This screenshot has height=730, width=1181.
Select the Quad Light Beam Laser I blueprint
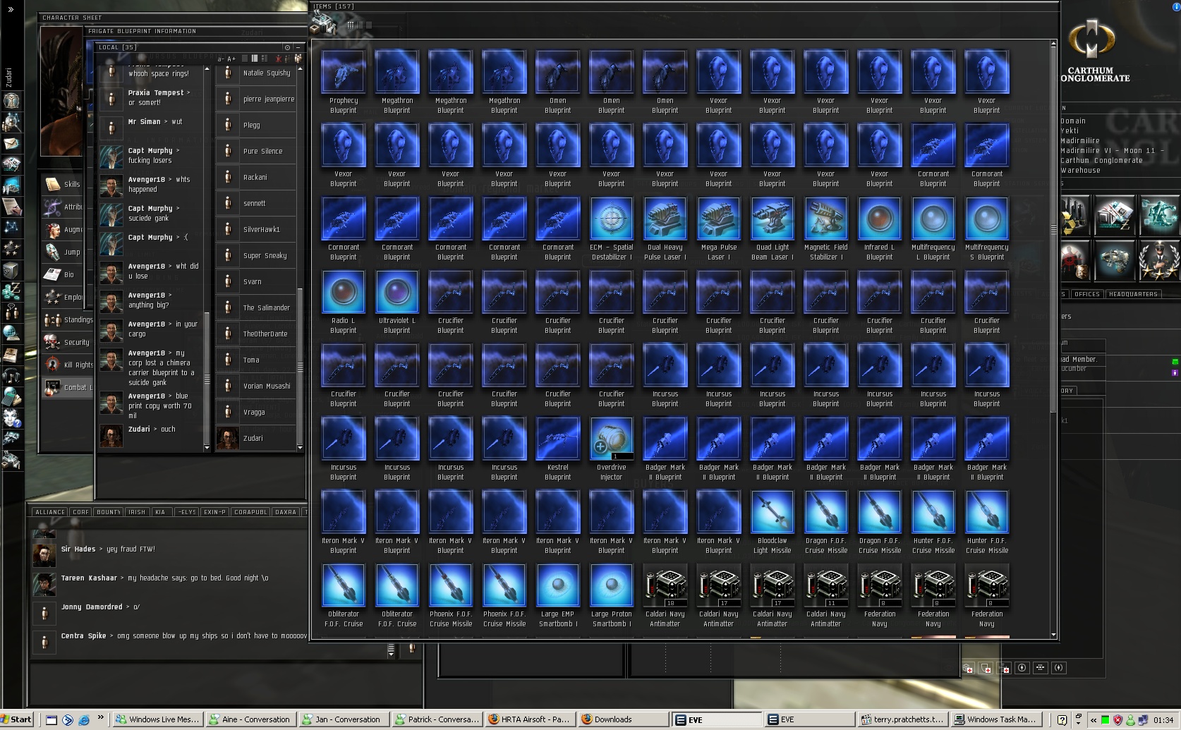click(773, 229)
